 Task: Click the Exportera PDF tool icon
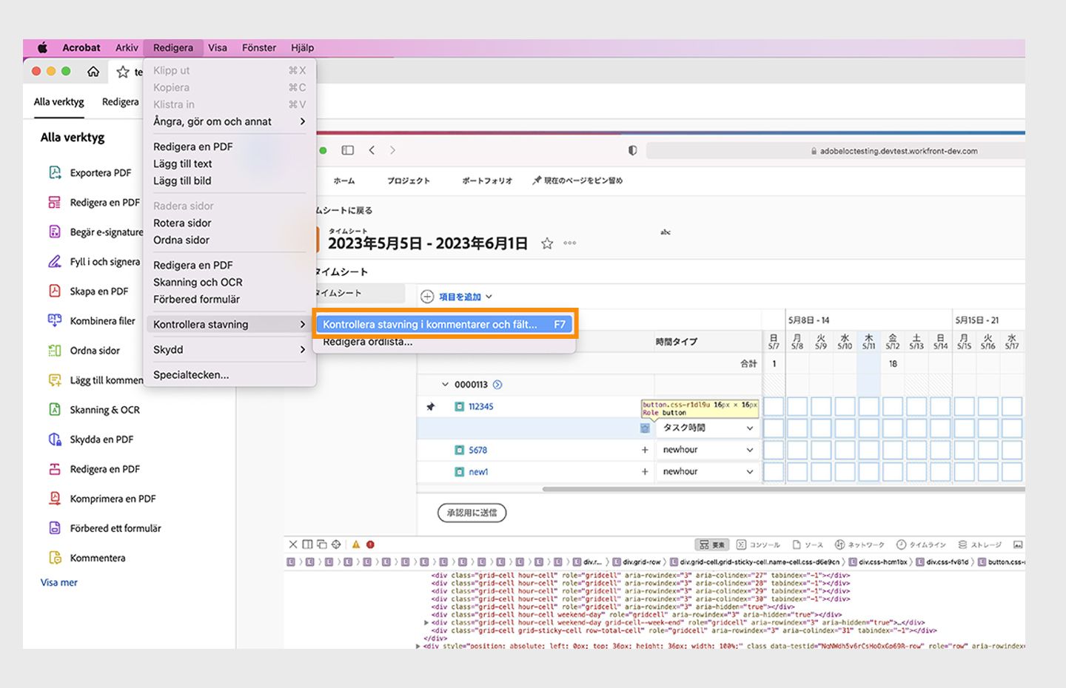pos(55,172)
